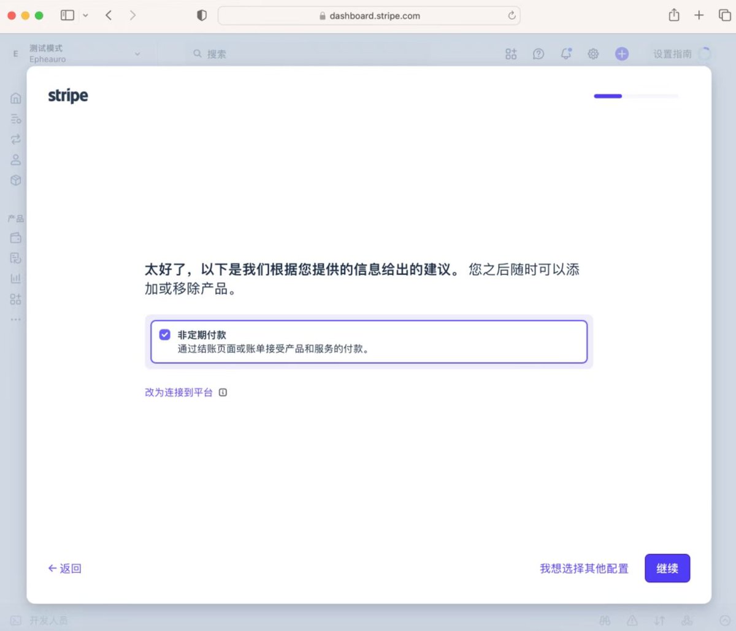Uncheck the 非定期付款 checkbox

click(x=164, y=334)
